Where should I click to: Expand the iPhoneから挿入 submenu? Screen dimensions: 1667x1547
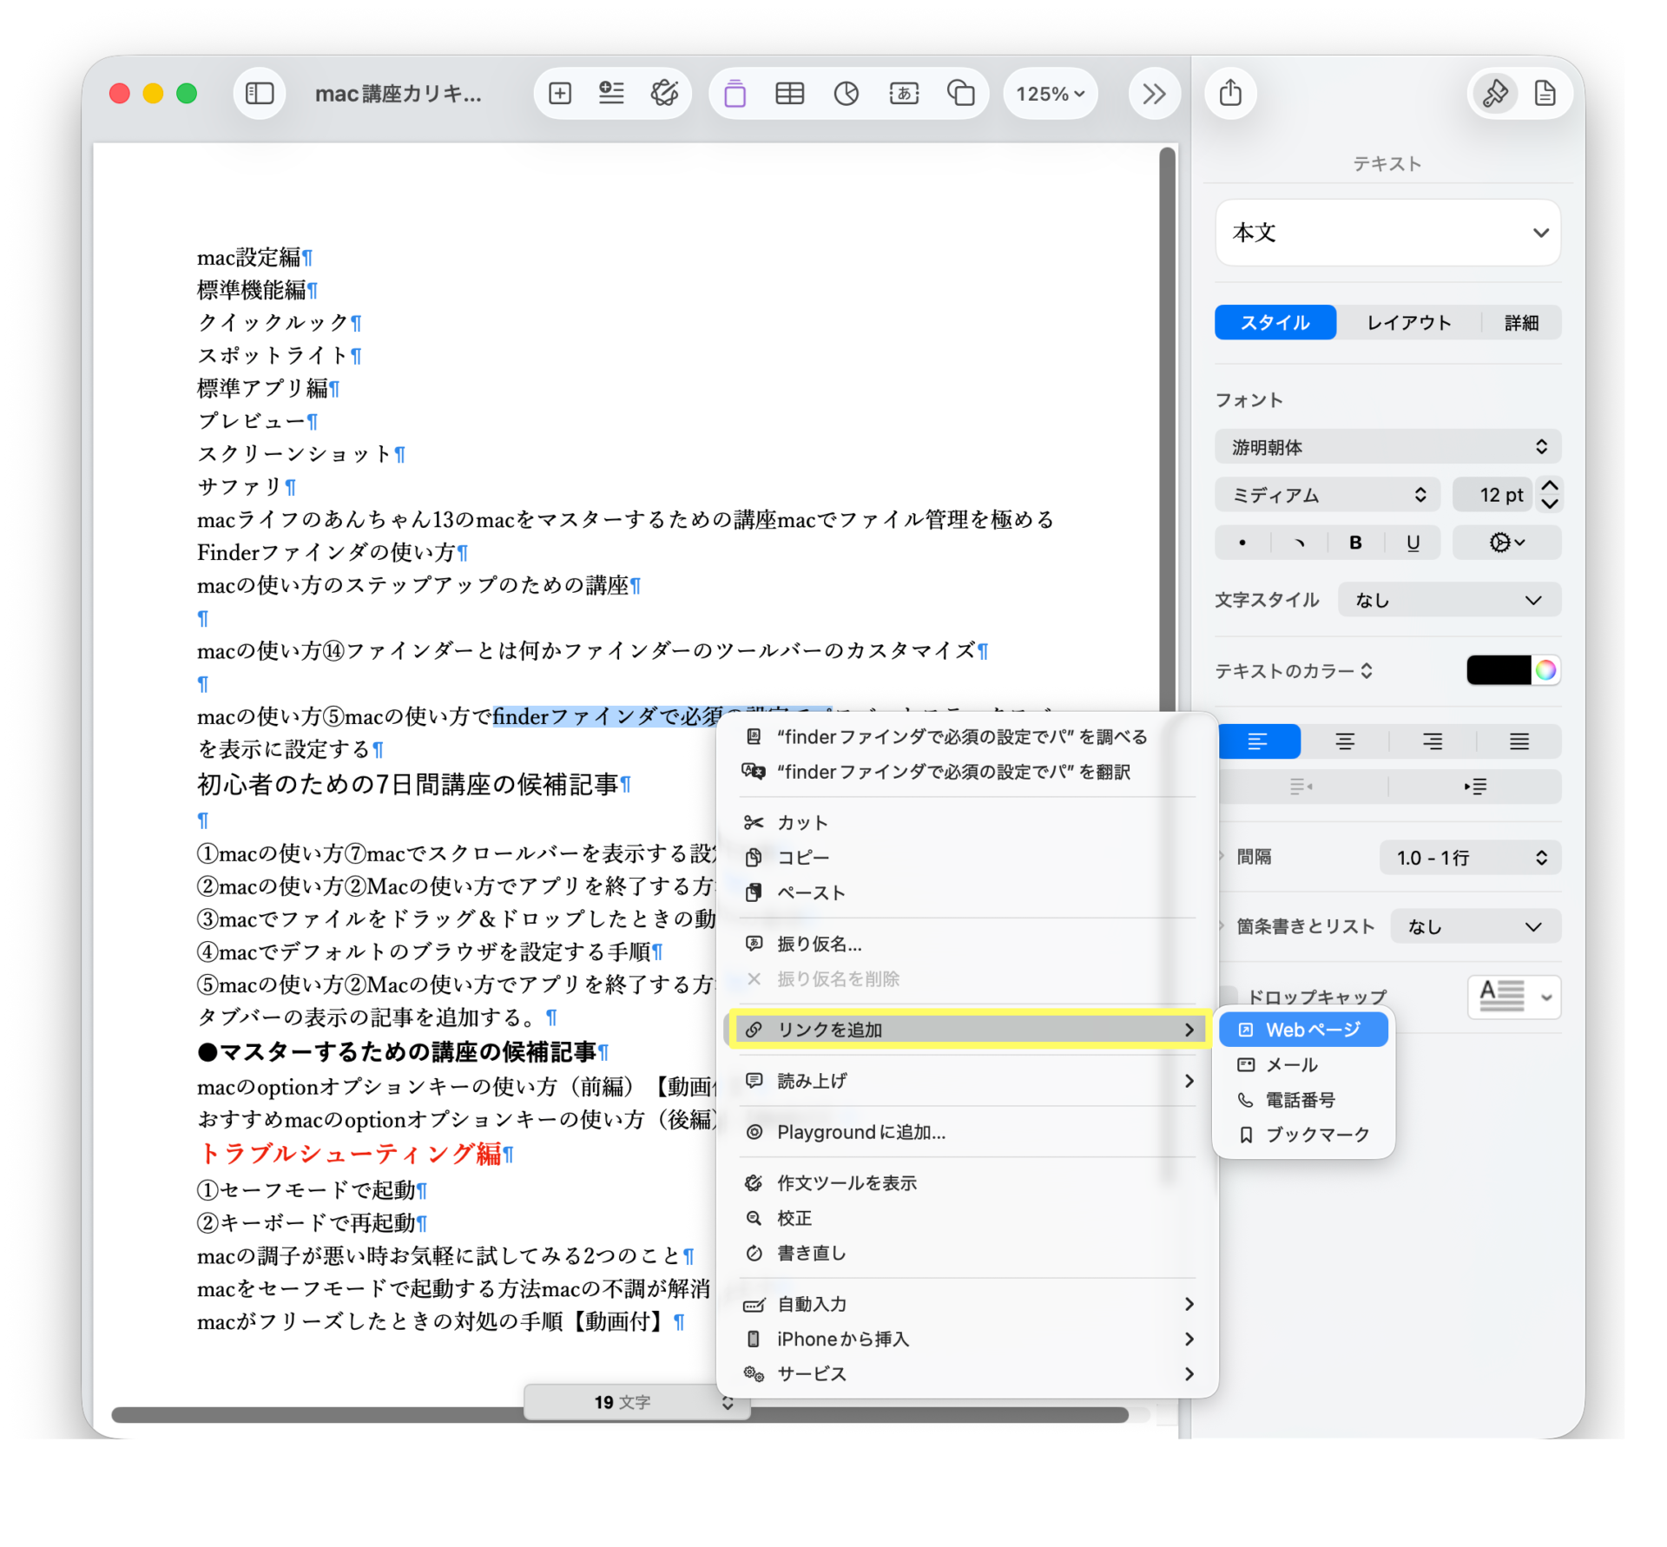[x=967, y=1339]
